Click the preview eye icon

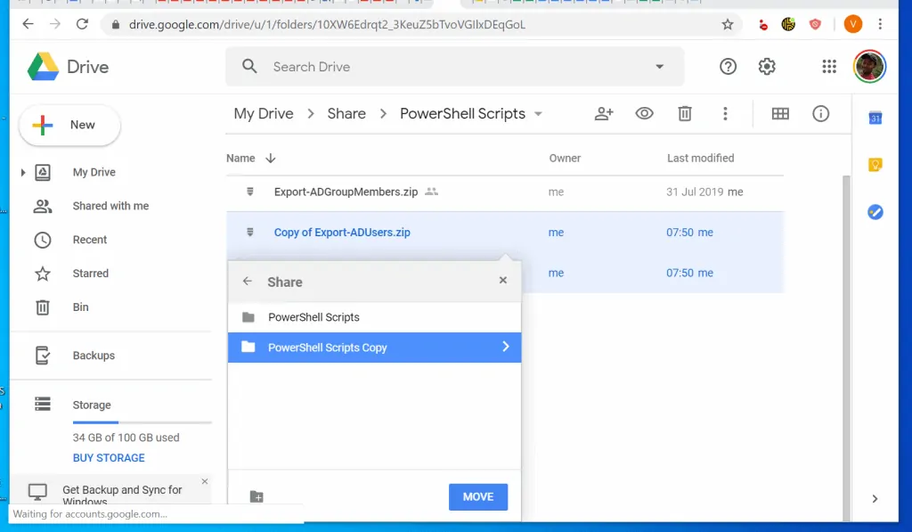644,113
